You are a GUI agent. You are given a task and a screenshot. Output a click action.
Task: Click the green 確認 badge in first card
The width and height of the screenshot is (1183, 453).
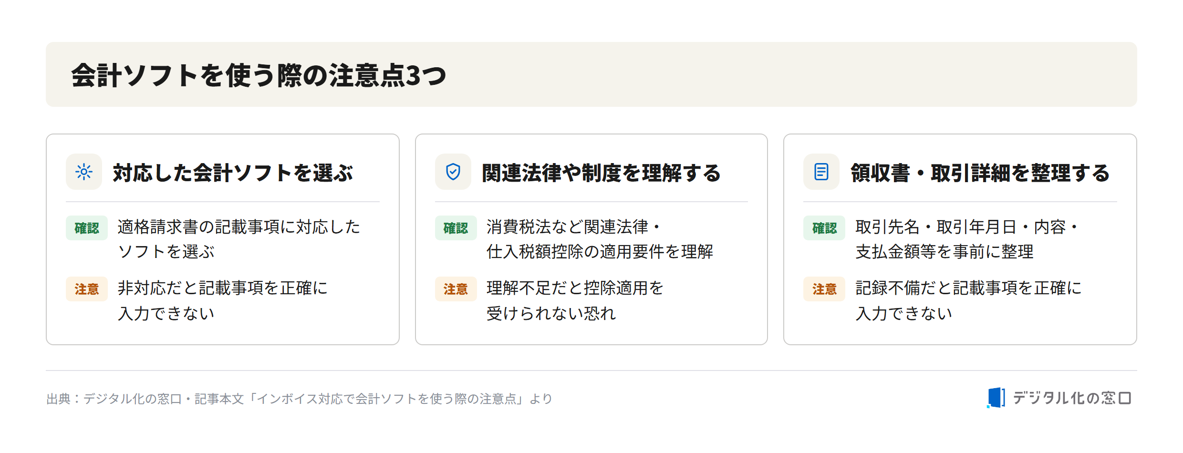click(x=87, y=228)
